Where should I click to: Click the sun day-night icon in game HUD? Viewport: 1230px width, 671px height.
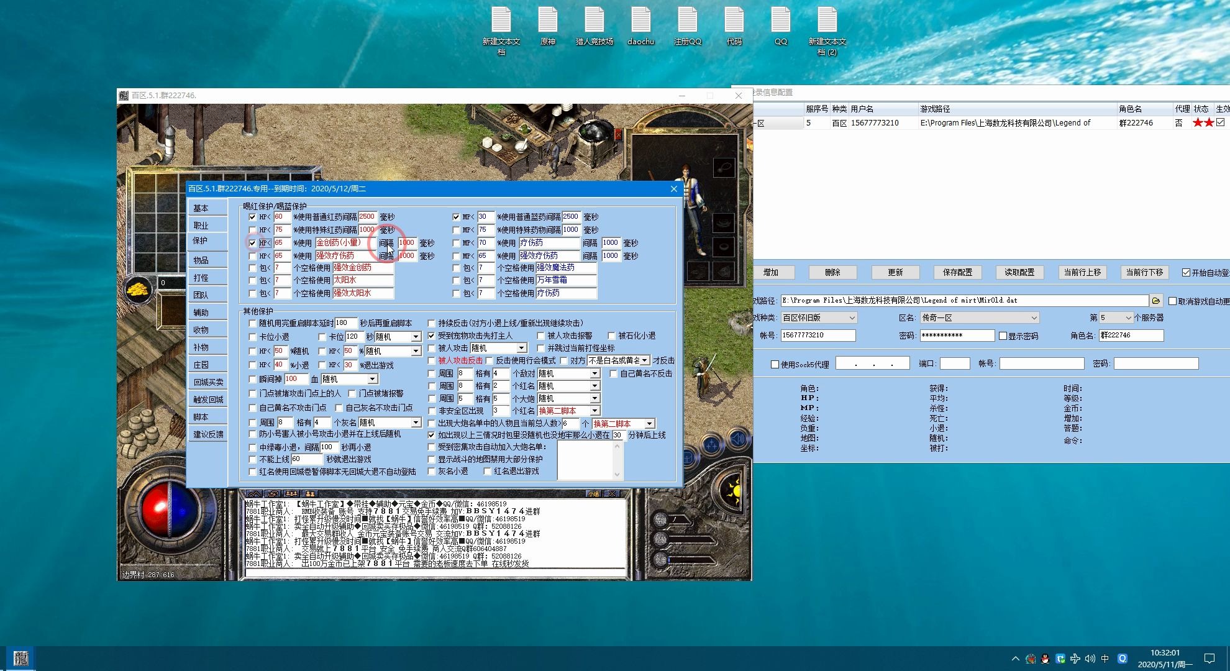[x=732, y=492]
